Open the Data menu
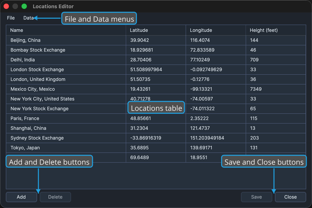312x208 pixels. (x=28, y=18)
